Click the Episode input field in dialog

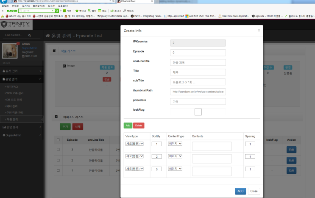[x=198, y=53]
